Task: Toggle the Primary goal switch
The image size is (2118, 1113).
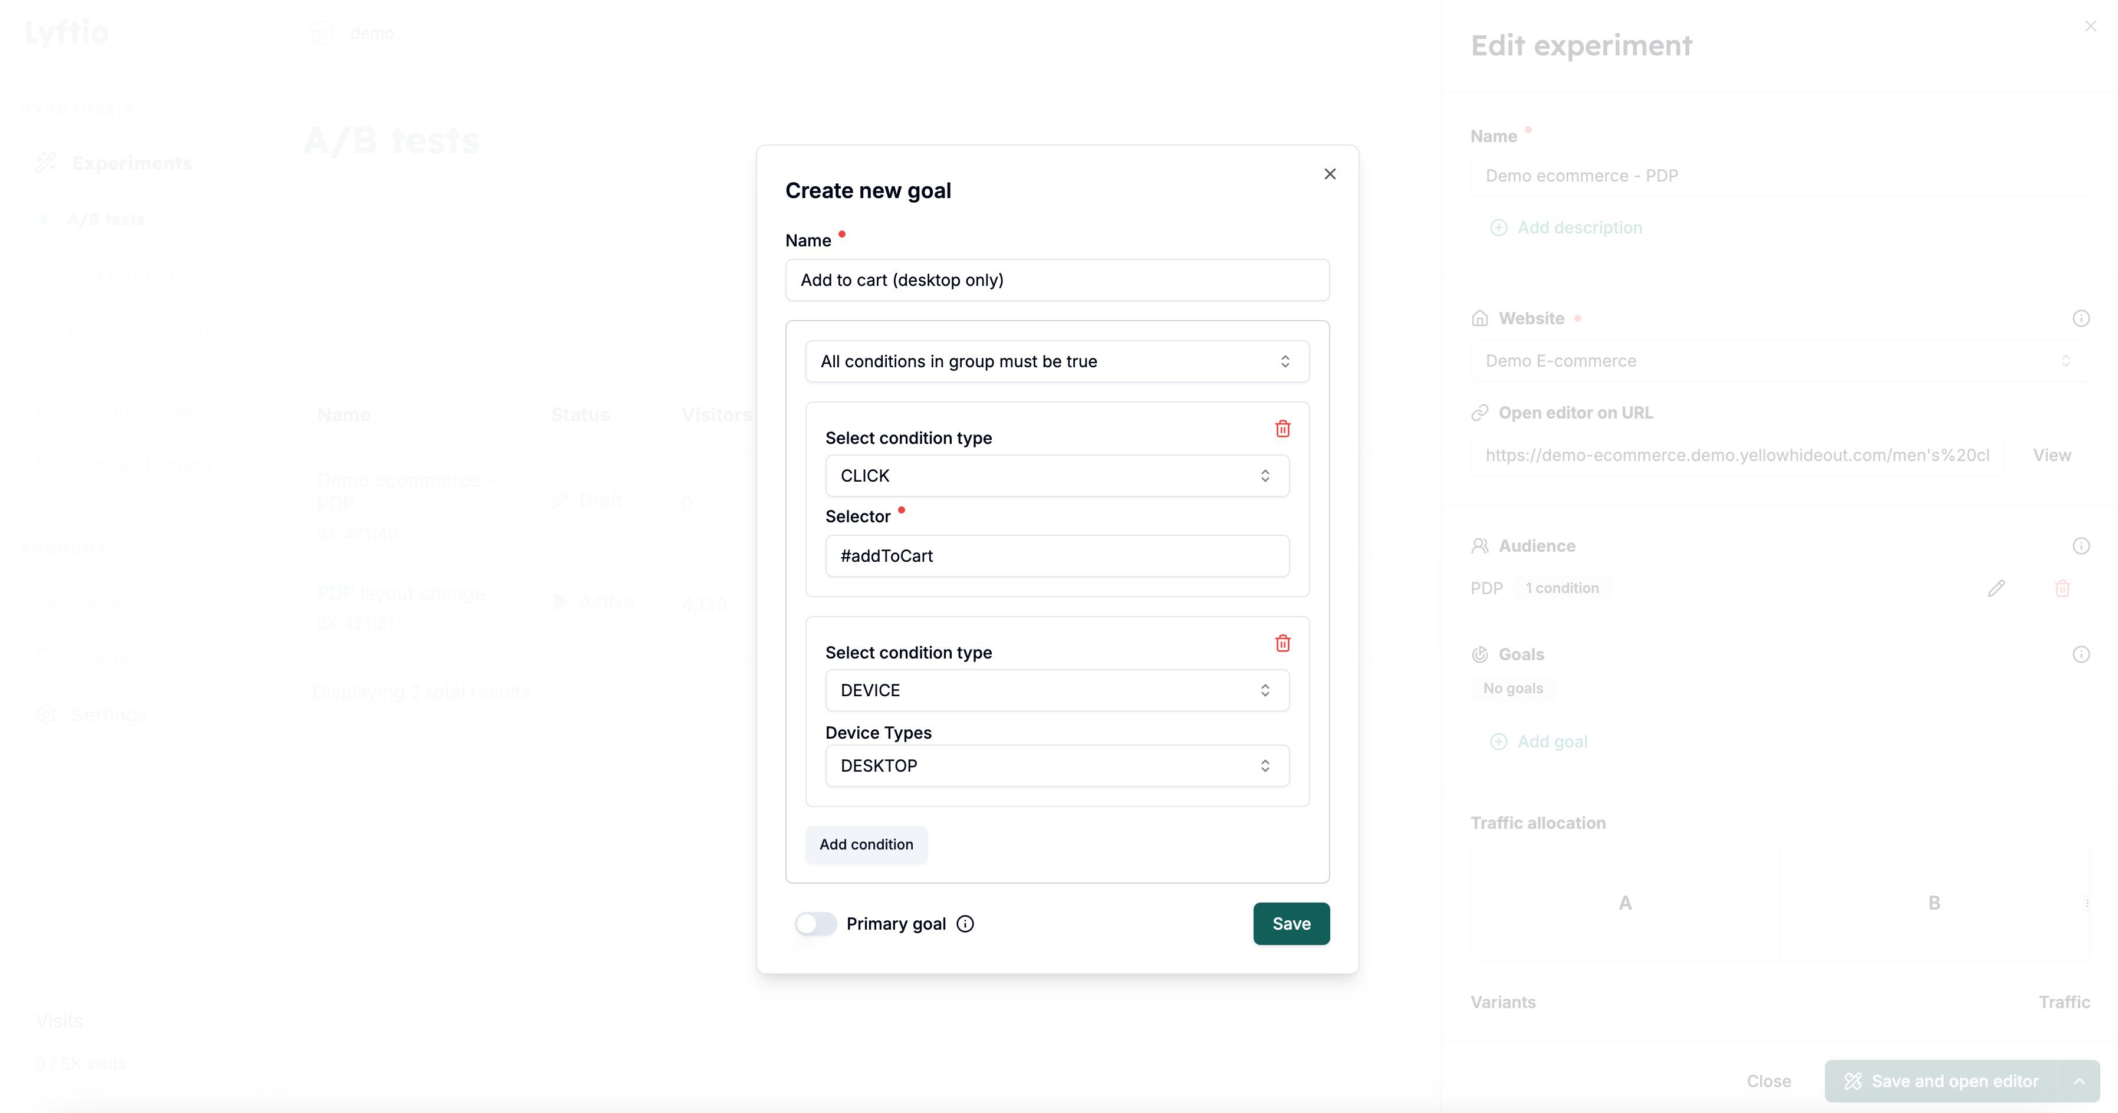Action: coord(815,924)
